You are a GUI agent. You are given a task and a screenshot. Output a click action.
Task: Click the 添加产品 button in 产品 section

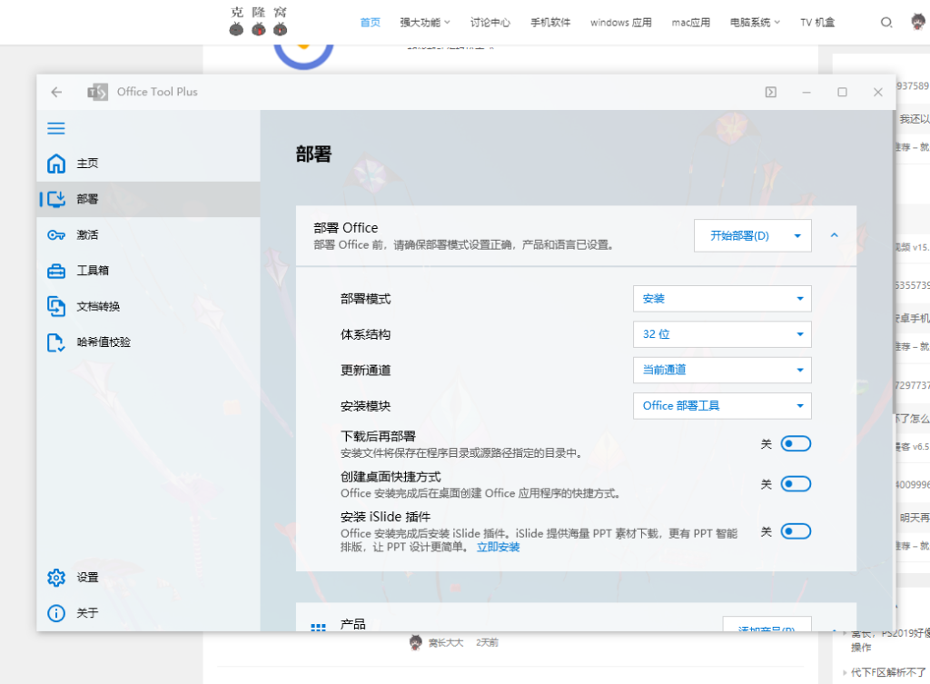point(767,624)
